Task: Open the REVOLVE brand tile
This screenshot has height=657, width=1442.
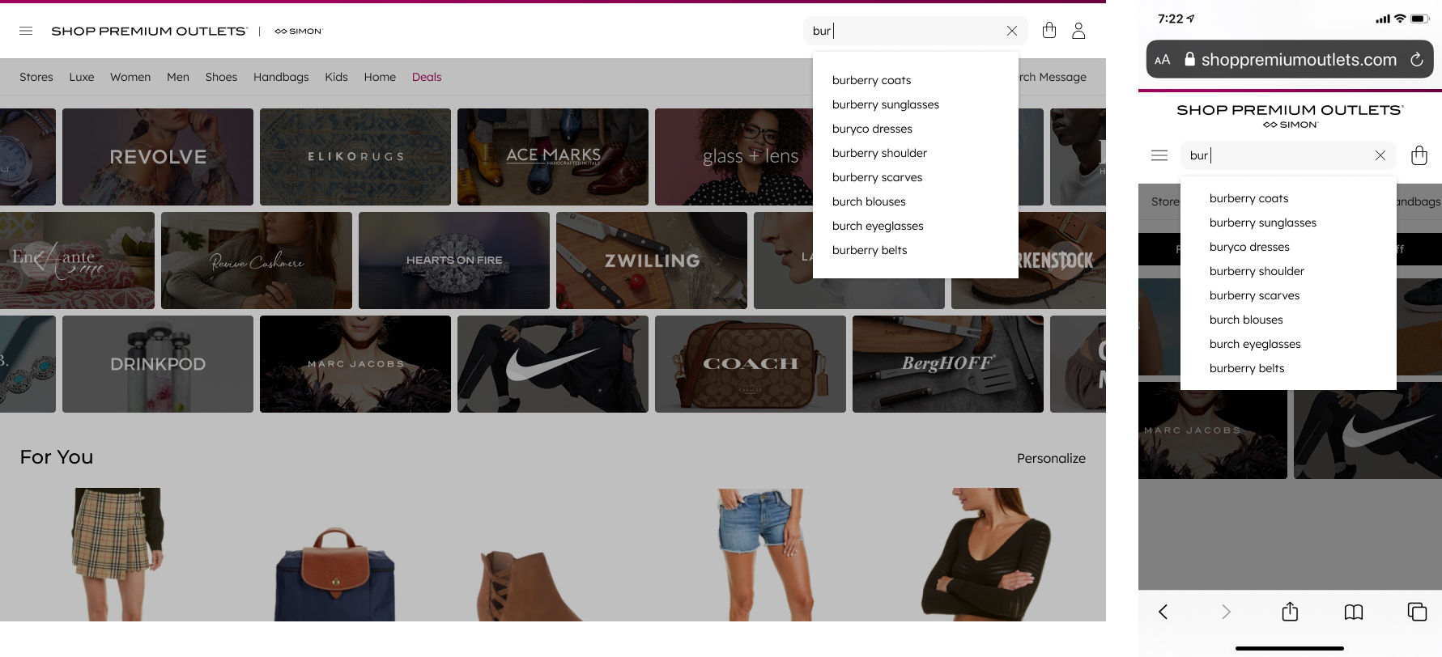Action: 158,157
